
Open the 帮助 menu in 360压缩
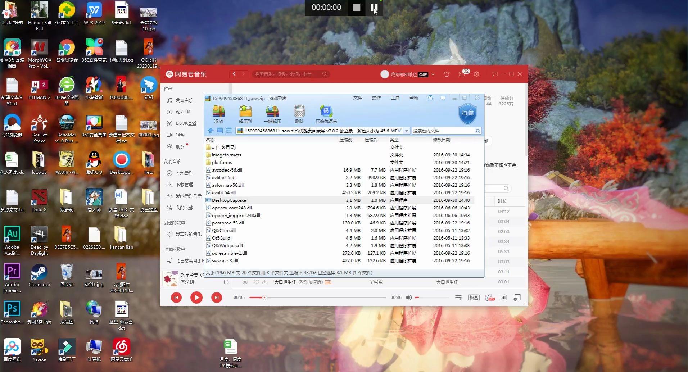click(x=414, y=97)
